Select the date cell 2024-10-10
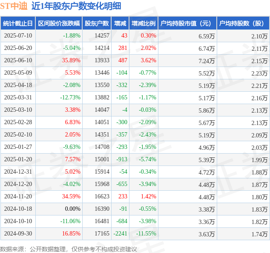The image size is (270, 253). click(x=18, y=221)
